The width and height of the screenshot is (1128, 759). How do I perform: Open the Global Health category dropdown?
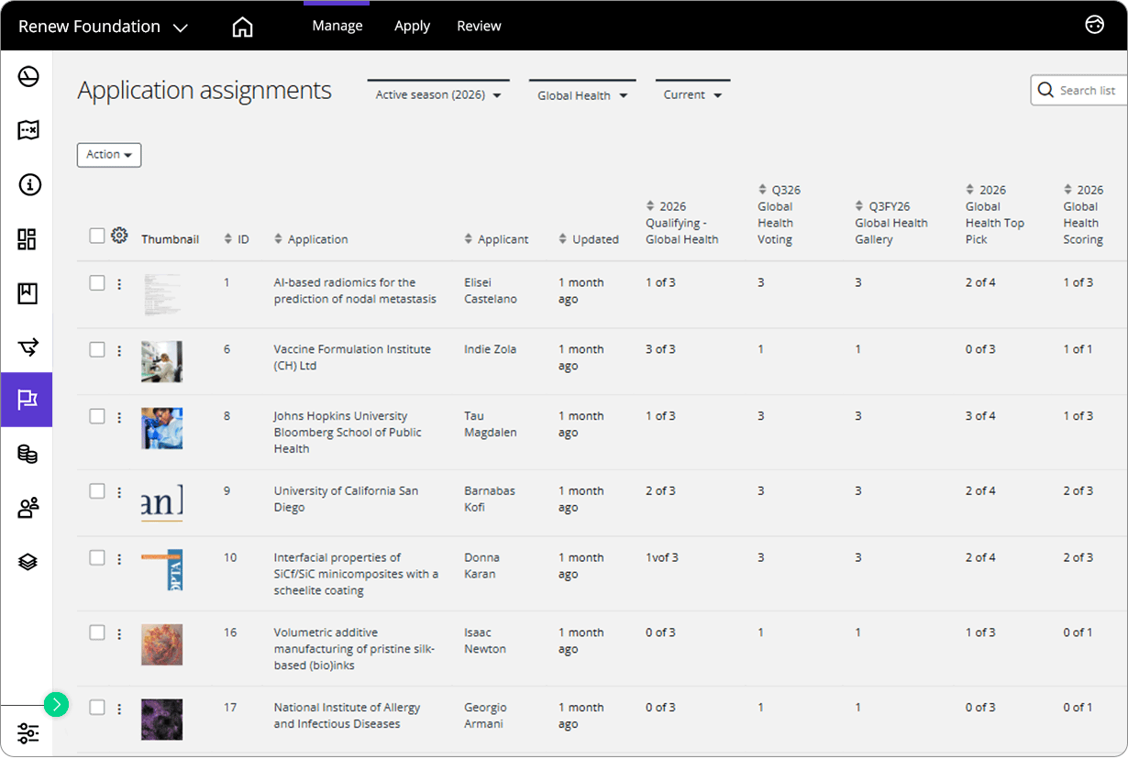[582, 94]
